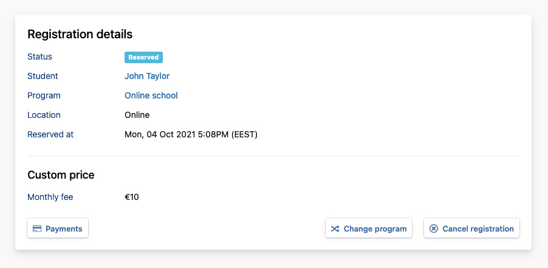Click the Monthly fee label

pos(50,197)
